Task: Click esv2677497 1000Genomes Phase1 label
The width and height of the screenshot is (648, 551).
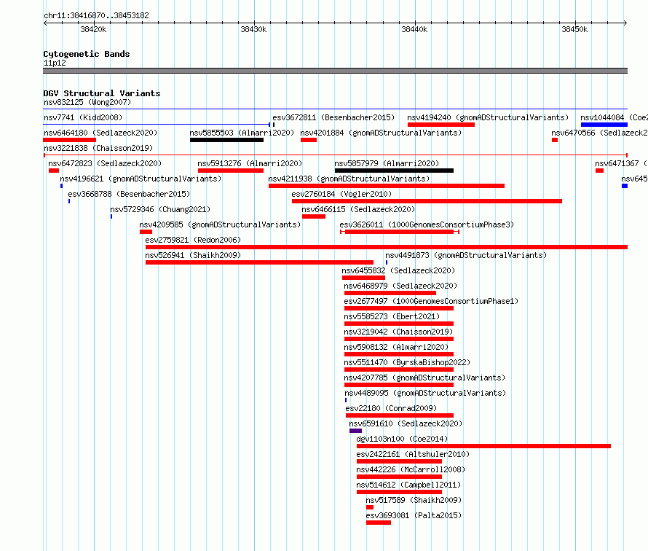Action: 431,301
